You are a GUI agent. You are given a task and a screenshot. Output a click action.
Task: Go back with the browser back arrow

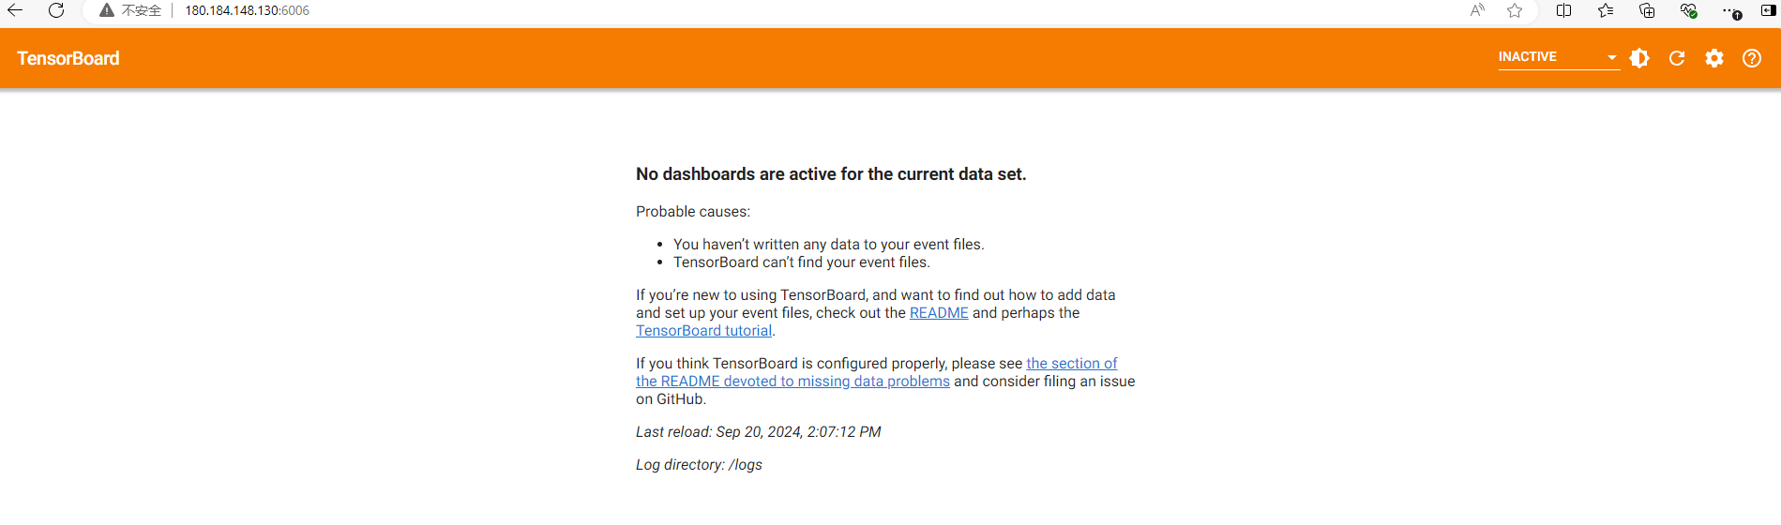tap(15, 10)
